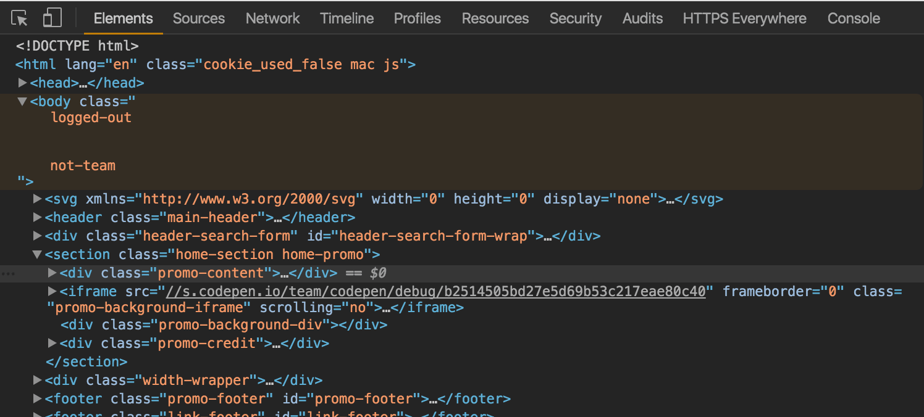Open the Resources tab

click(x=495, y=18)
